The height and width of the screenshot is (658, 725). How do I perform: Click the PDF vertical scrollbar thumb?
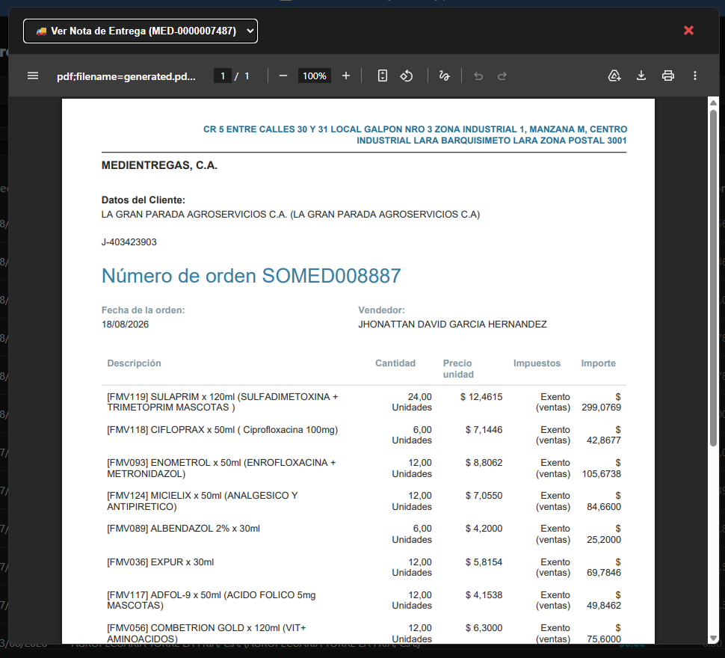click(x=714, y=277)
